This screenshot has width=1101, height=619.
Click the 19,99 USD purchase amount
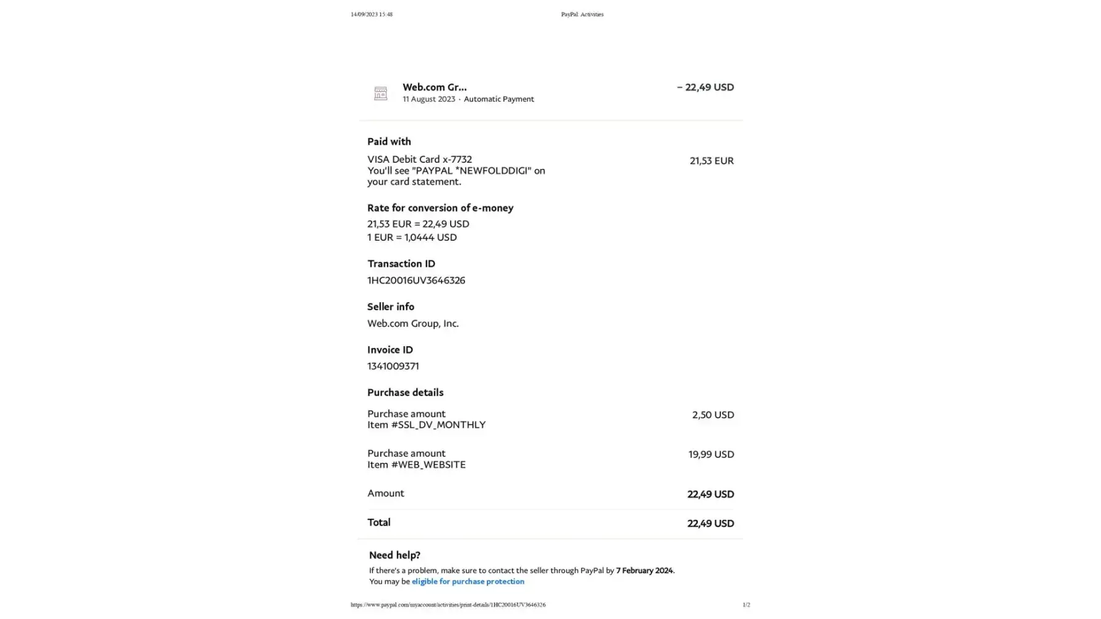coord(710,454)
